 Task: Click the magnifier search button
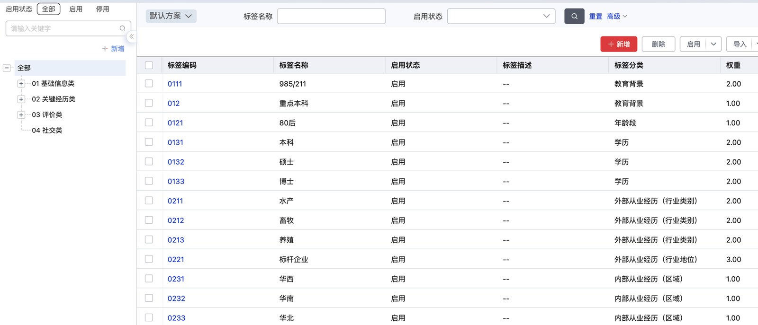[x=574, y=16]
